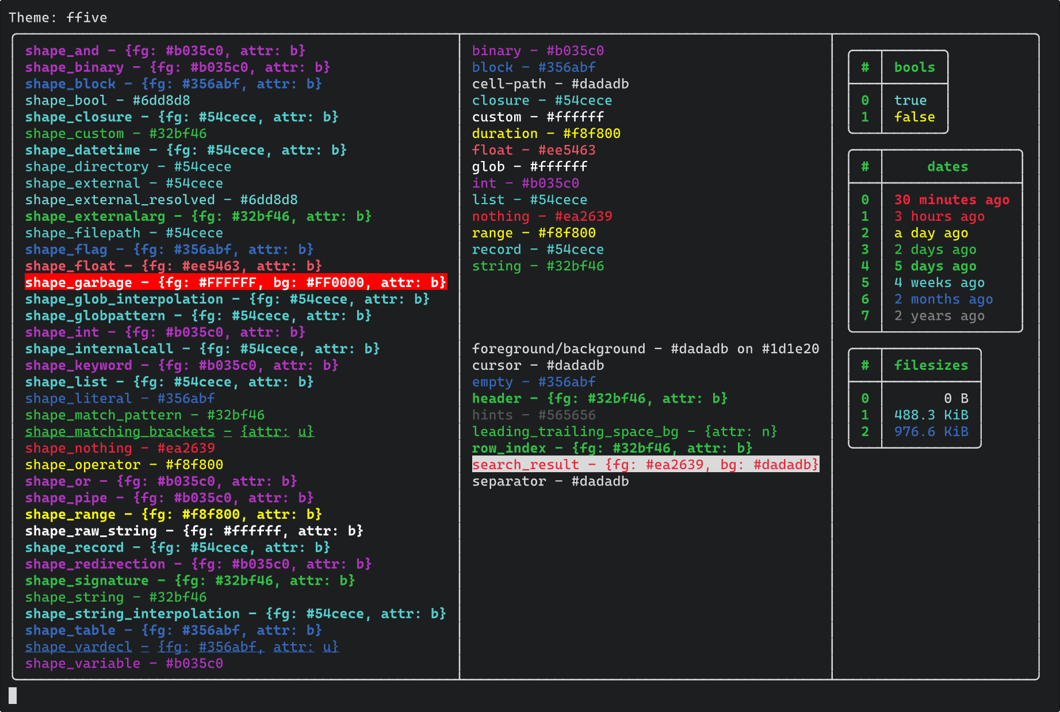
Task: Select the 'true' cell in bools
Action: point(910,101)
